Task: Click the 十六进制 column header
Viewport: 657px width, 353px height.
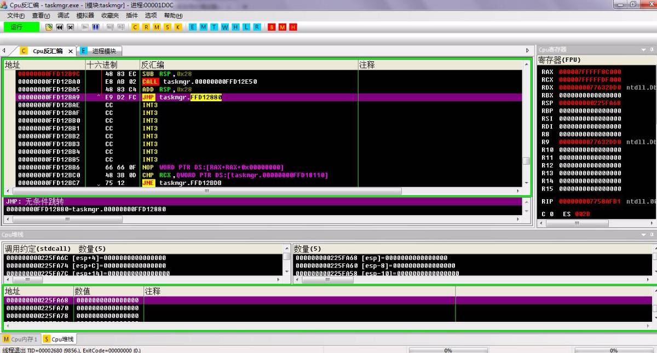Action: tap(113, 65)
